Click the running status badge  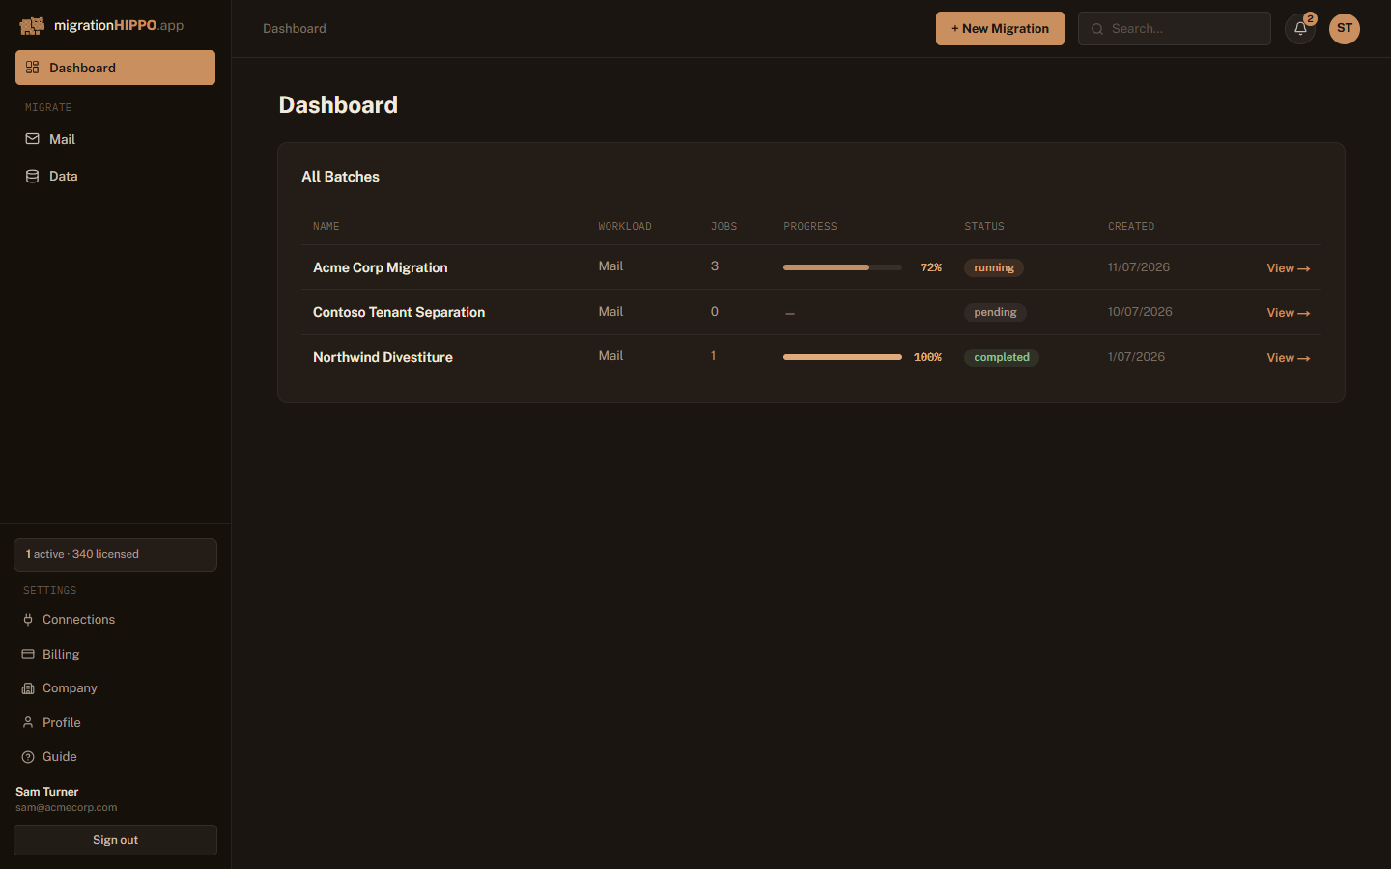click(994, 267)
